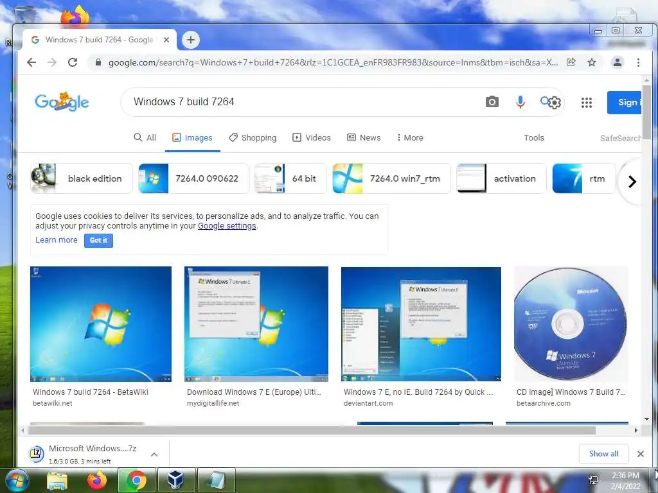Share this page via address bar icon

tap(571, 62)
